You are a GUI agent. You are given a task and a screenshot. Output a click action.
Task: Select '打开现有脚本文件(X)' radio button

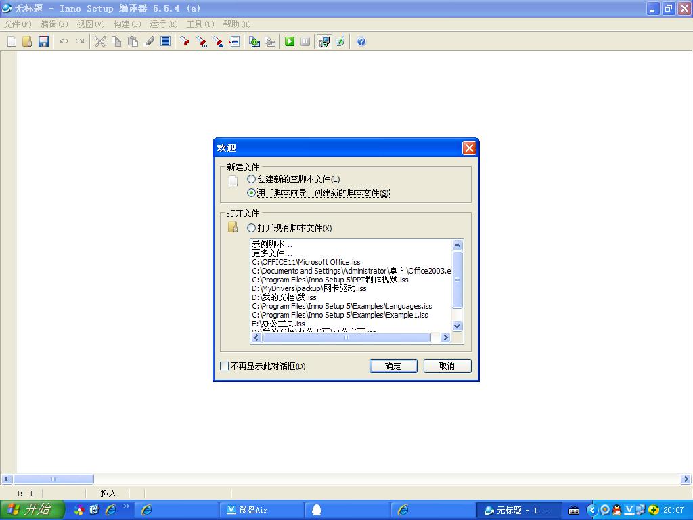[252, 227]
